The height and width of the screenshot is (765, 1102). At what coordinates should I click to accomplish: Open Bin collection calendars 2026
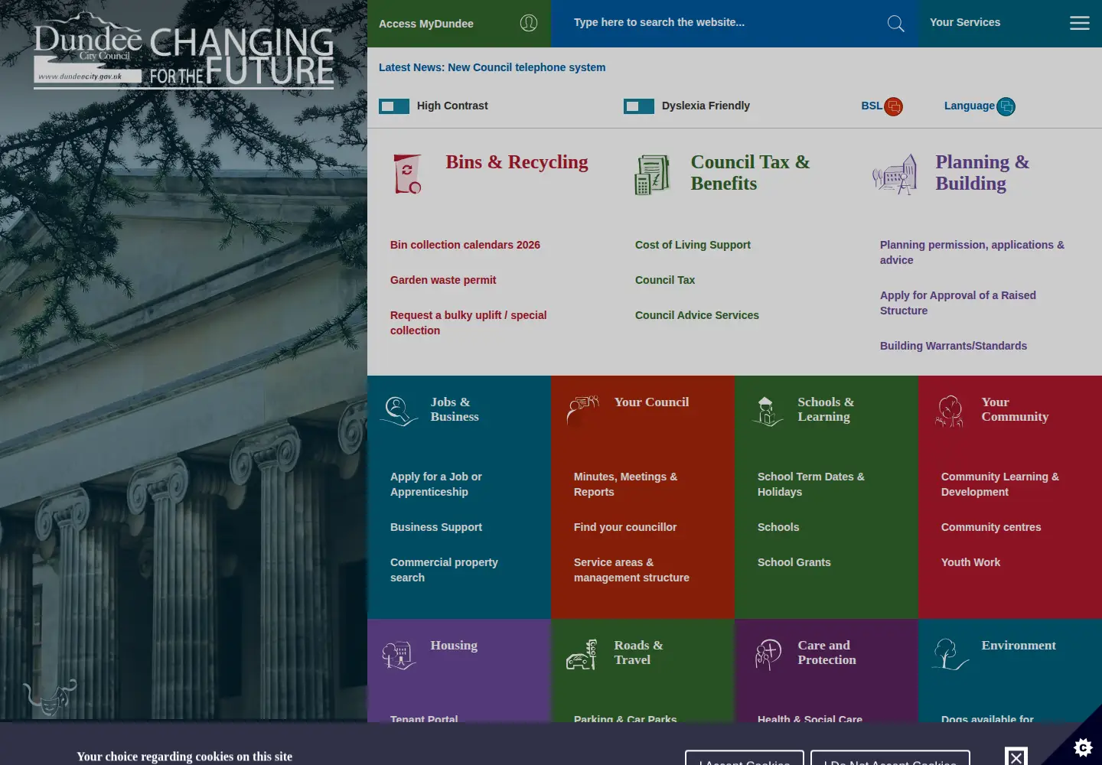[x=465, y=245]
